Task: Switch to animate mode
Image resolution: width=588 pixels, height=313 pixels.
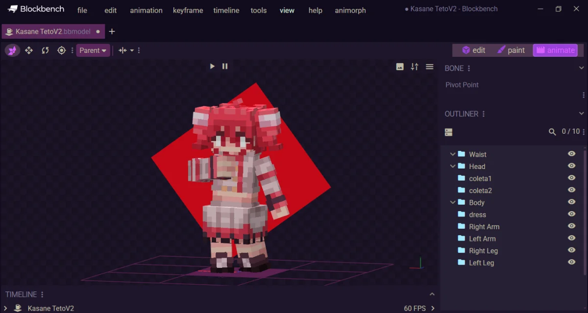Action: click(x=555, y=50)
